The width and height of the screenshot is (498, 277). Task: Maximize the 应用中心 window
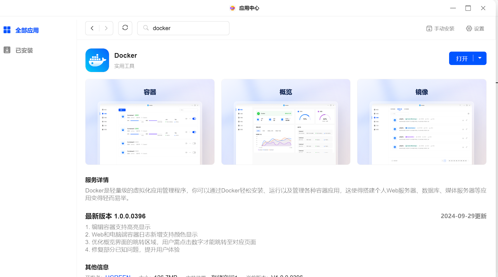click(468, 8)
